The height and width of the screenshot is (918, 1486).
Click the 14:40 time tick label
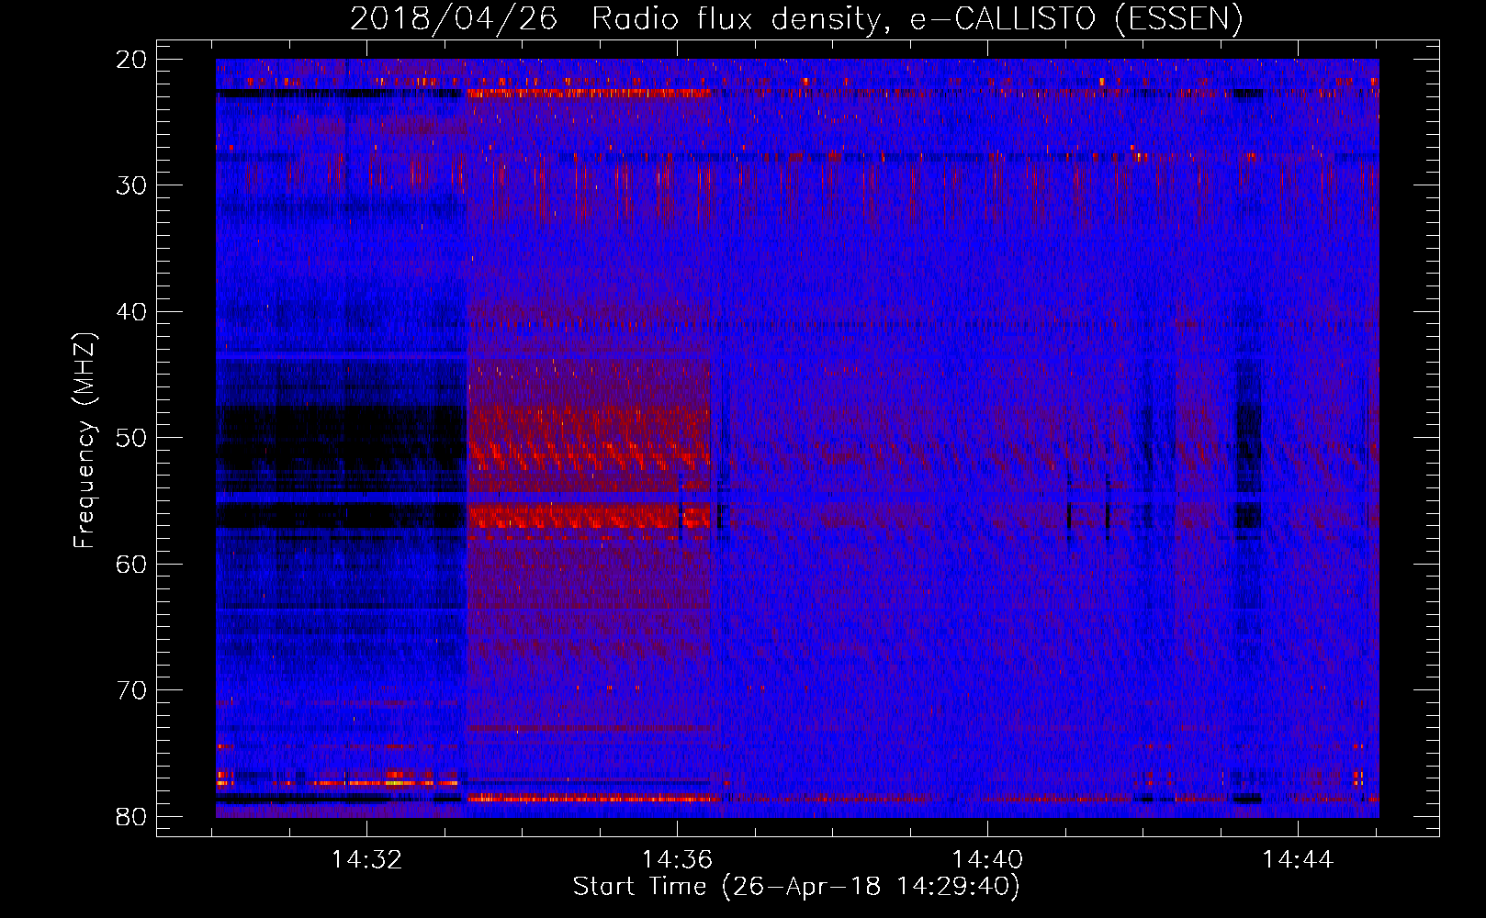click(x=987, y=860)
